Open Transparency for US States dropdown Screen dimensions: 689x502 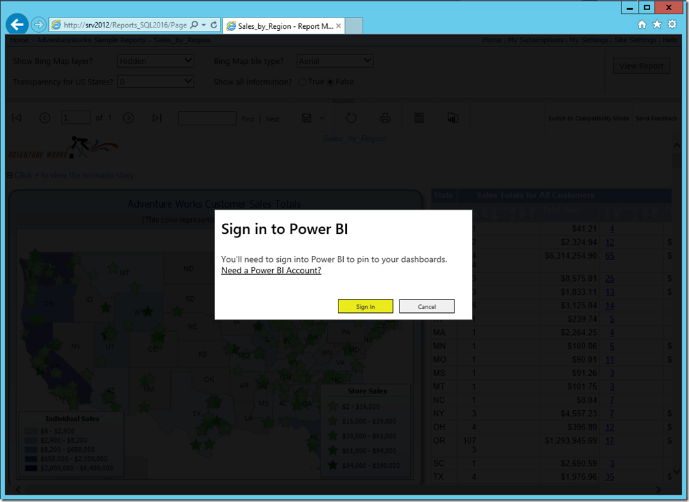155,81
